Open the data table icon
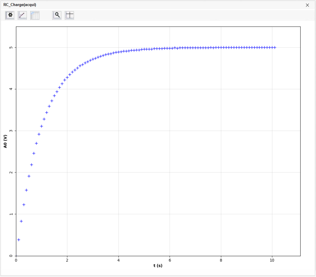The height and width of the screenshot is (277, 316). (x=35, y=15)
